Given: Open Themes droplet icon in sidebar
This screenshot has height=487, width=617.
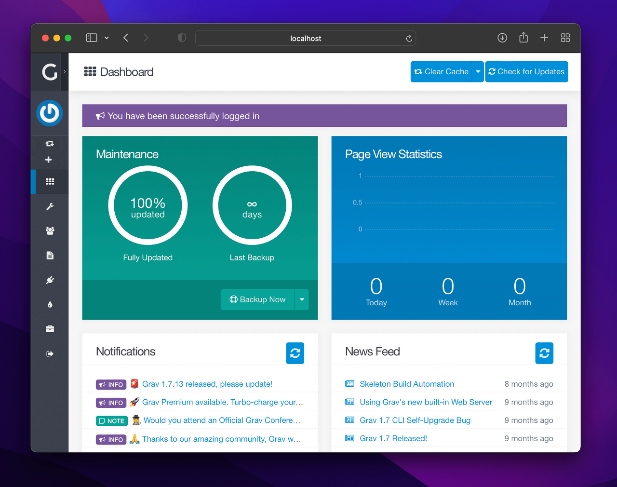Looking at the screenshot, I should click(x=50, y=305).
